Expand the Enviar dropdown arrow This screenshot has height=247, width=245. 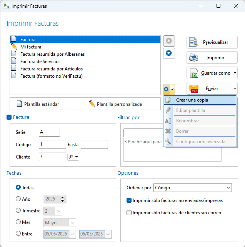click(235, 88)
